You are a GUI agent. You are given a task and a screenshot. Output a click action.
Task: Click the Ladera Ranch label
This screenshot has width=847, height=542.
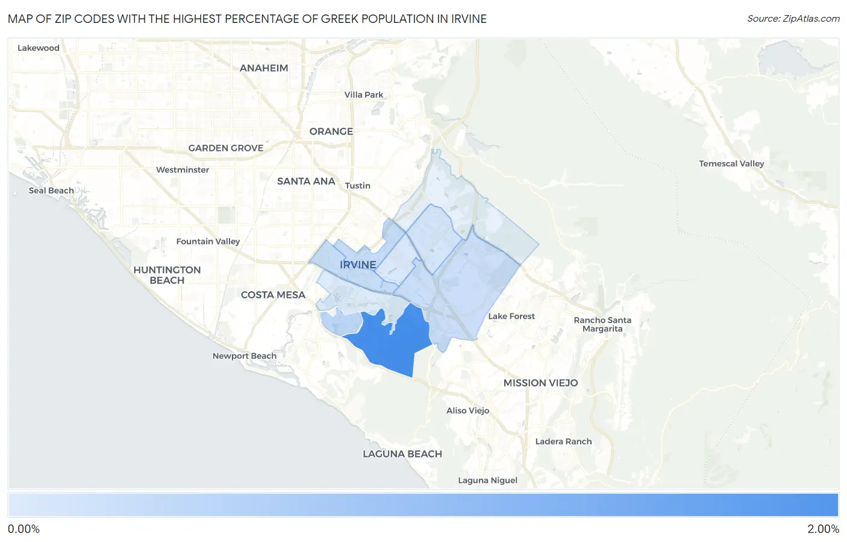coord(564,442)
